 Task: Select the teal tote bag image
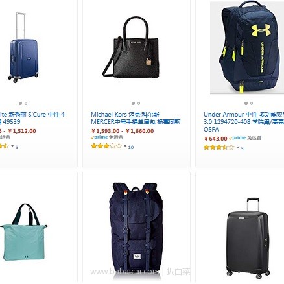click(23, 232)
